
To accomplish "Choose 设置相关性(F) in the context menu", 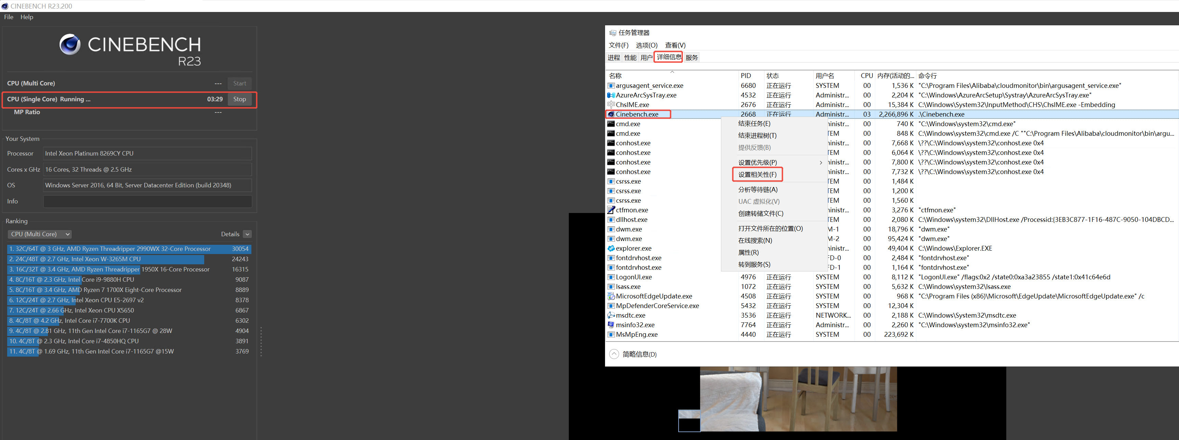I will (x=758, y=174).
